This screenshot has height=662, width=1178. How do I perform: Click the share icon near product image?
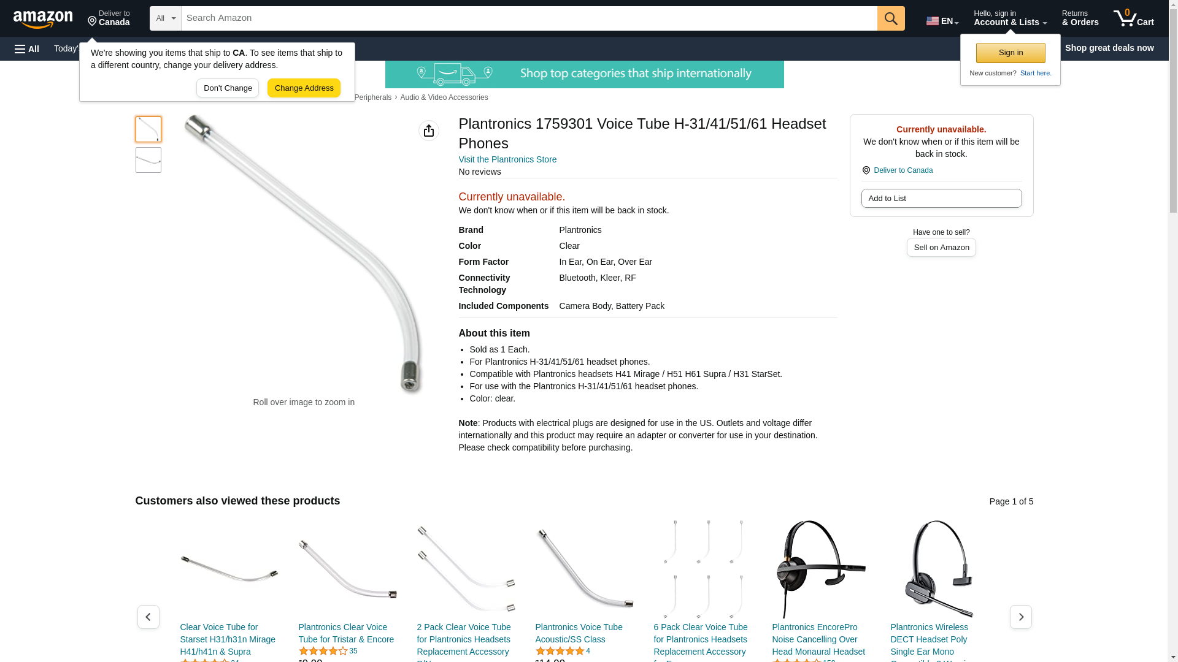429,131
